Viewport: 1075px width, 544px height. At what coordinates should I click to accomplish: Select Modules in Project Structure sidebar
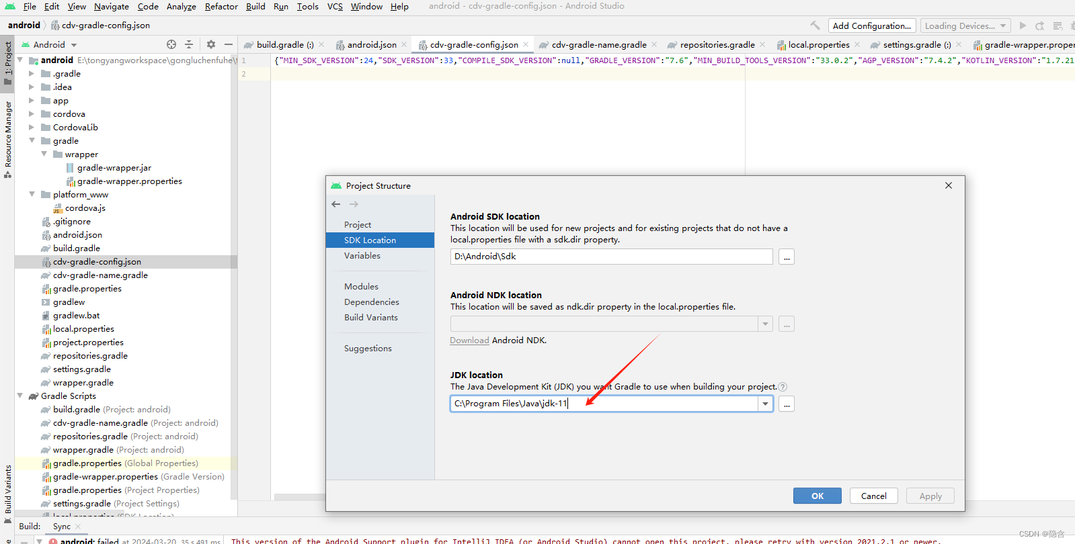[361, 287]
